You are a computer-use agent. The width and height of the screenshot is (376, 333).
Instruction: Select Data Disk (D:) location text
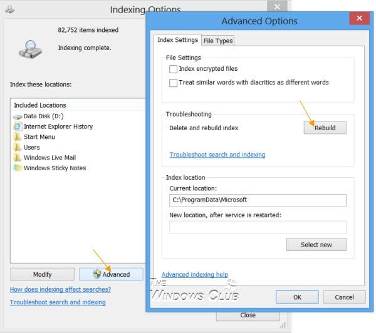43,116
